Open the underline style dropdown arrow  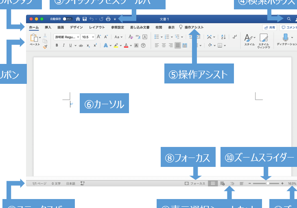[x=75, y=46]
